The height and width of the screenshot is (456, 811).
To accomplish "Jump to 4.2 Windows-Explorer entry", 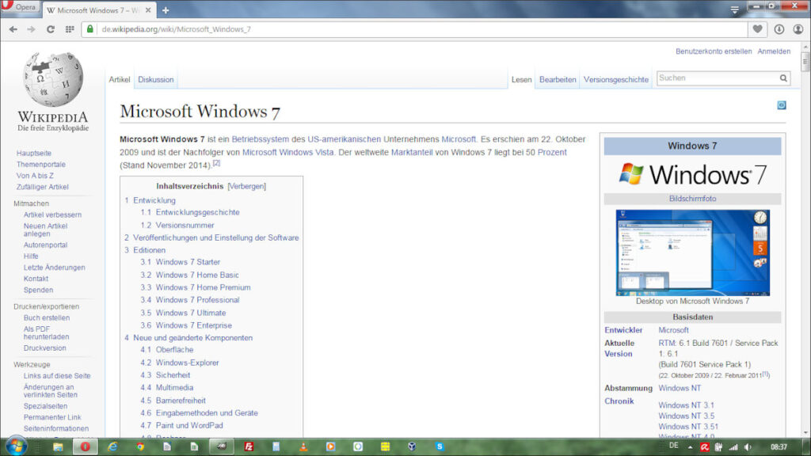I will pyautogui.click(x=180, y=363).
